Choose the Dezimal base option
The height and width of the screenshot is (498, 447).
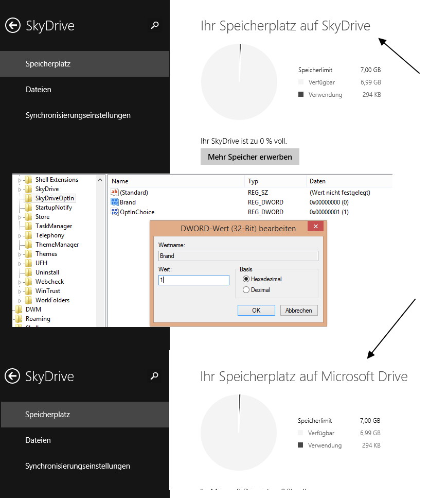click(x=246, y=289)
